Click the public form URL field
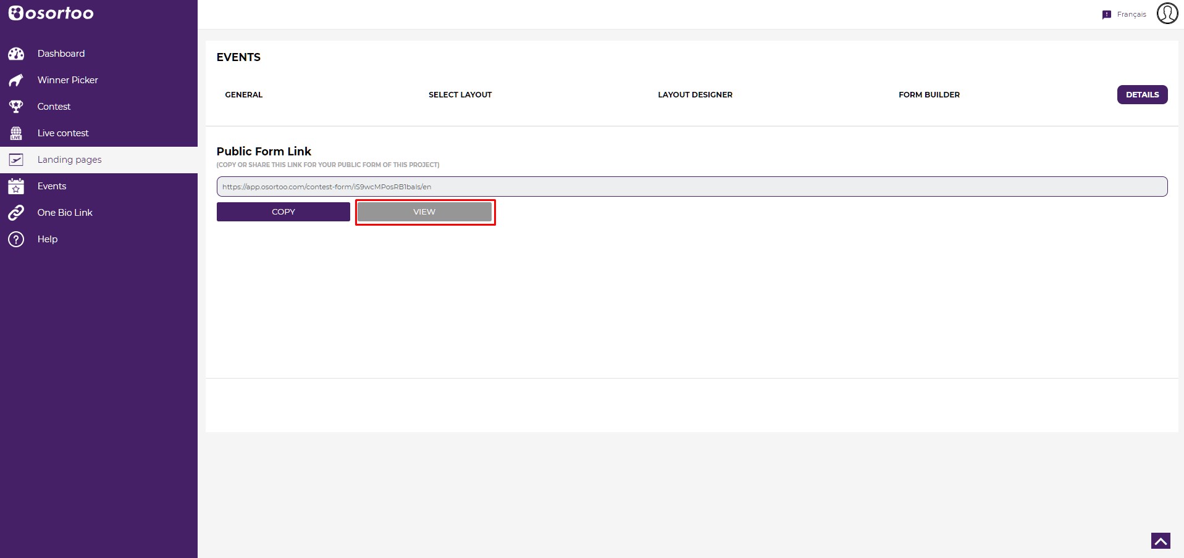 pyautogui.click(x=692, y=187)
